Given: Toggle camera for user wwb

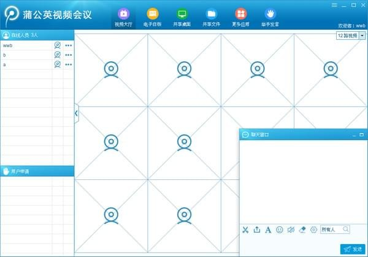Looking at the screenshot, I should (x=58, y=45).
